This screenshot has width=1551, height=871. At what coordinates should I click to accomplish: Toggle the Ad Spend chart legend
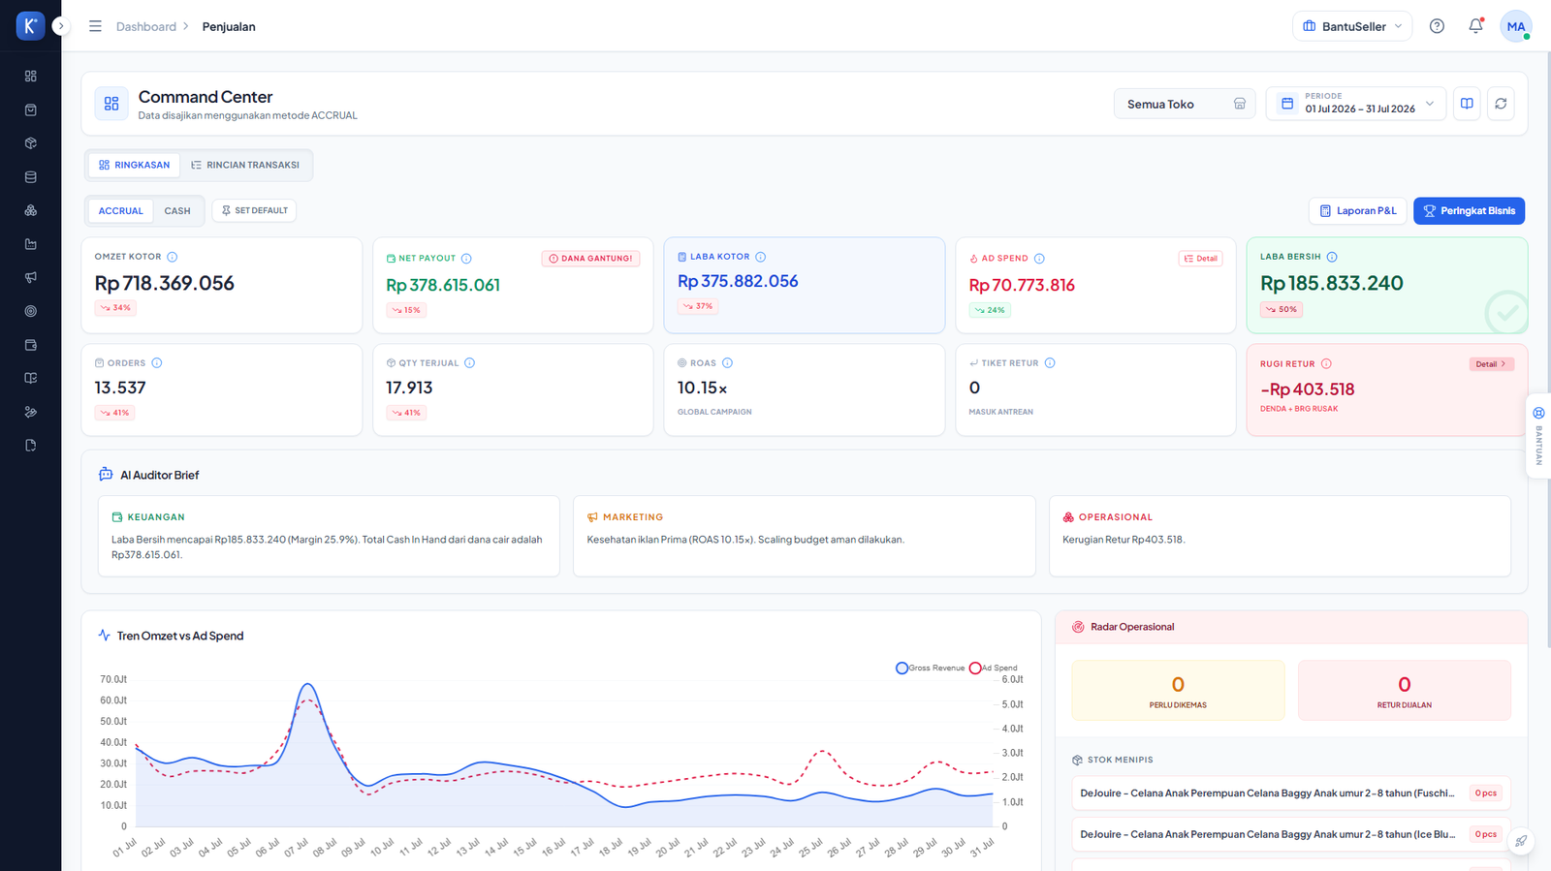coord(993,668)
